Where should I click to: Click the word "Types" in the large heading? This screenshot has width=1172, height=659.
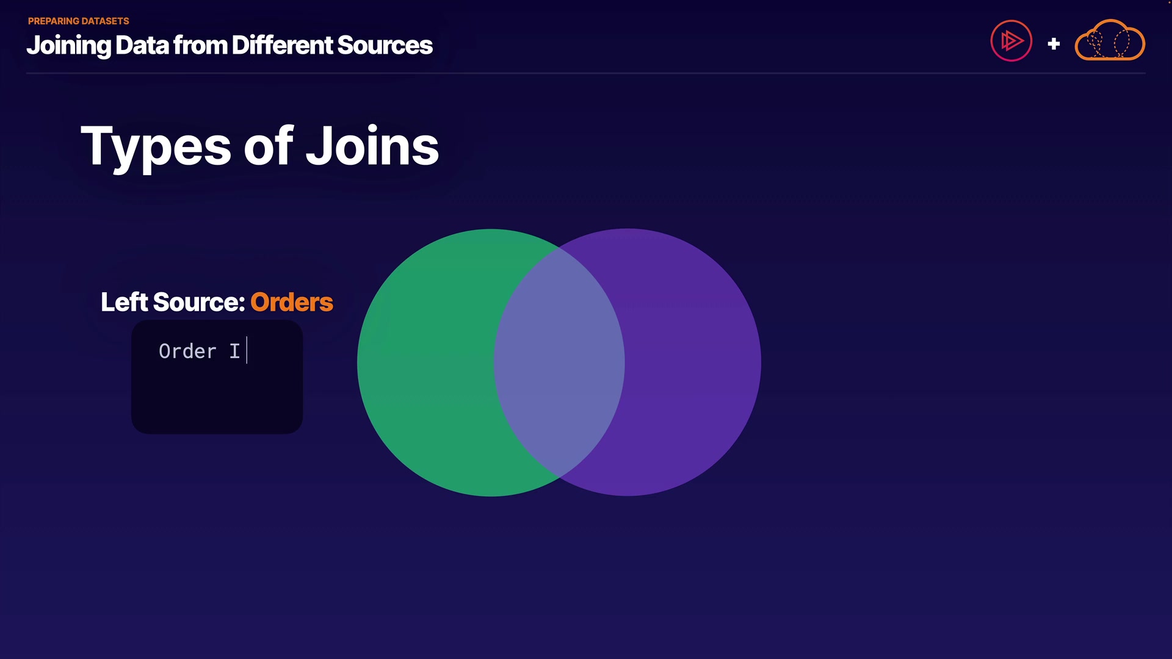156,146
